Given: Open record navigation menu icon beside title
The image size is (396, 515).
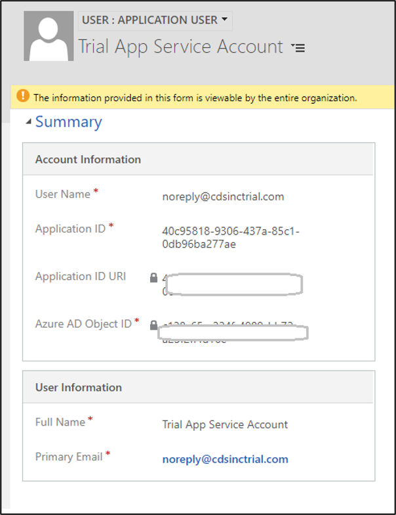Looking at the screenshot, I should click(298, 48).
